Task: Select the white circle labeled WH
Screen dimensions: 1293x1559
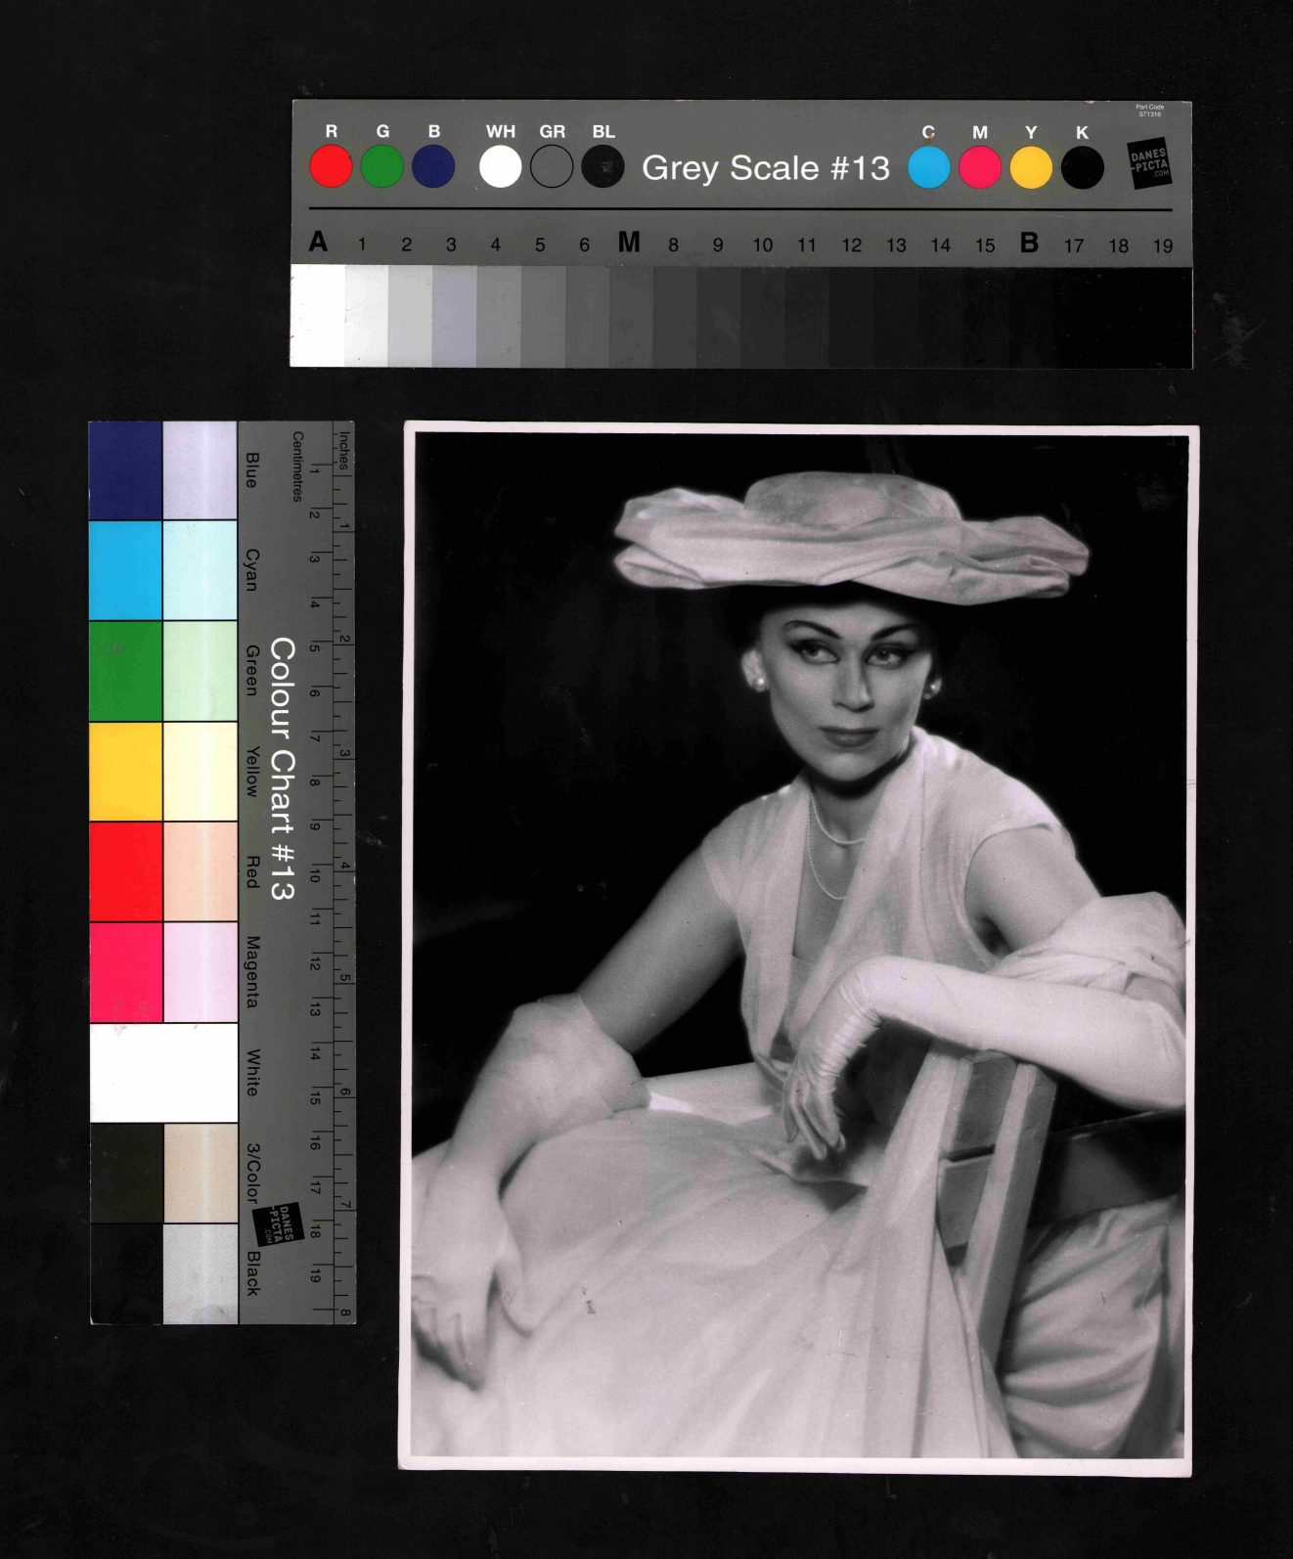Action: pyautogui.click(x=500, y=166)
